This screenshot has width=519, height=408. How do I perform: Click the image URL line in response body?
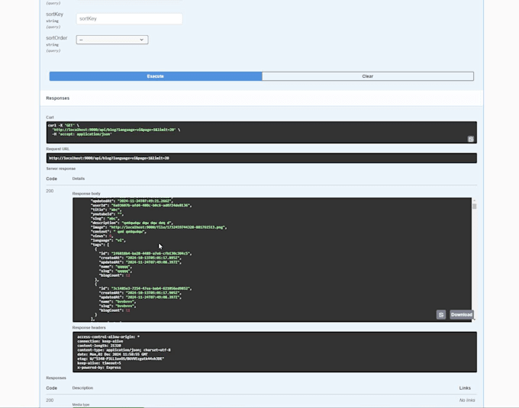coord(159,227)
